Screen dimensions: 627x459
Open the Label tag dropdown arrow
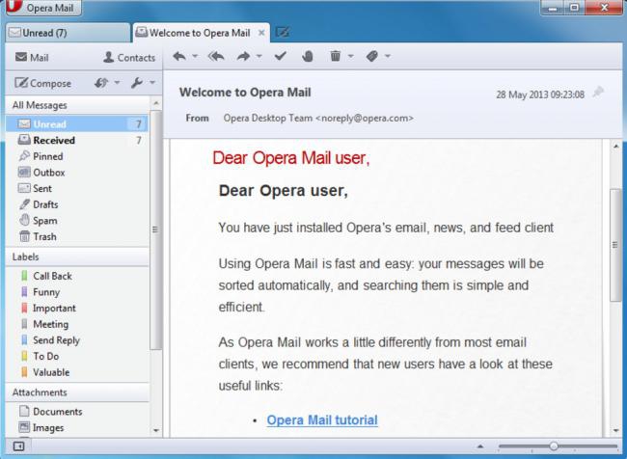(x=388, y=56)
